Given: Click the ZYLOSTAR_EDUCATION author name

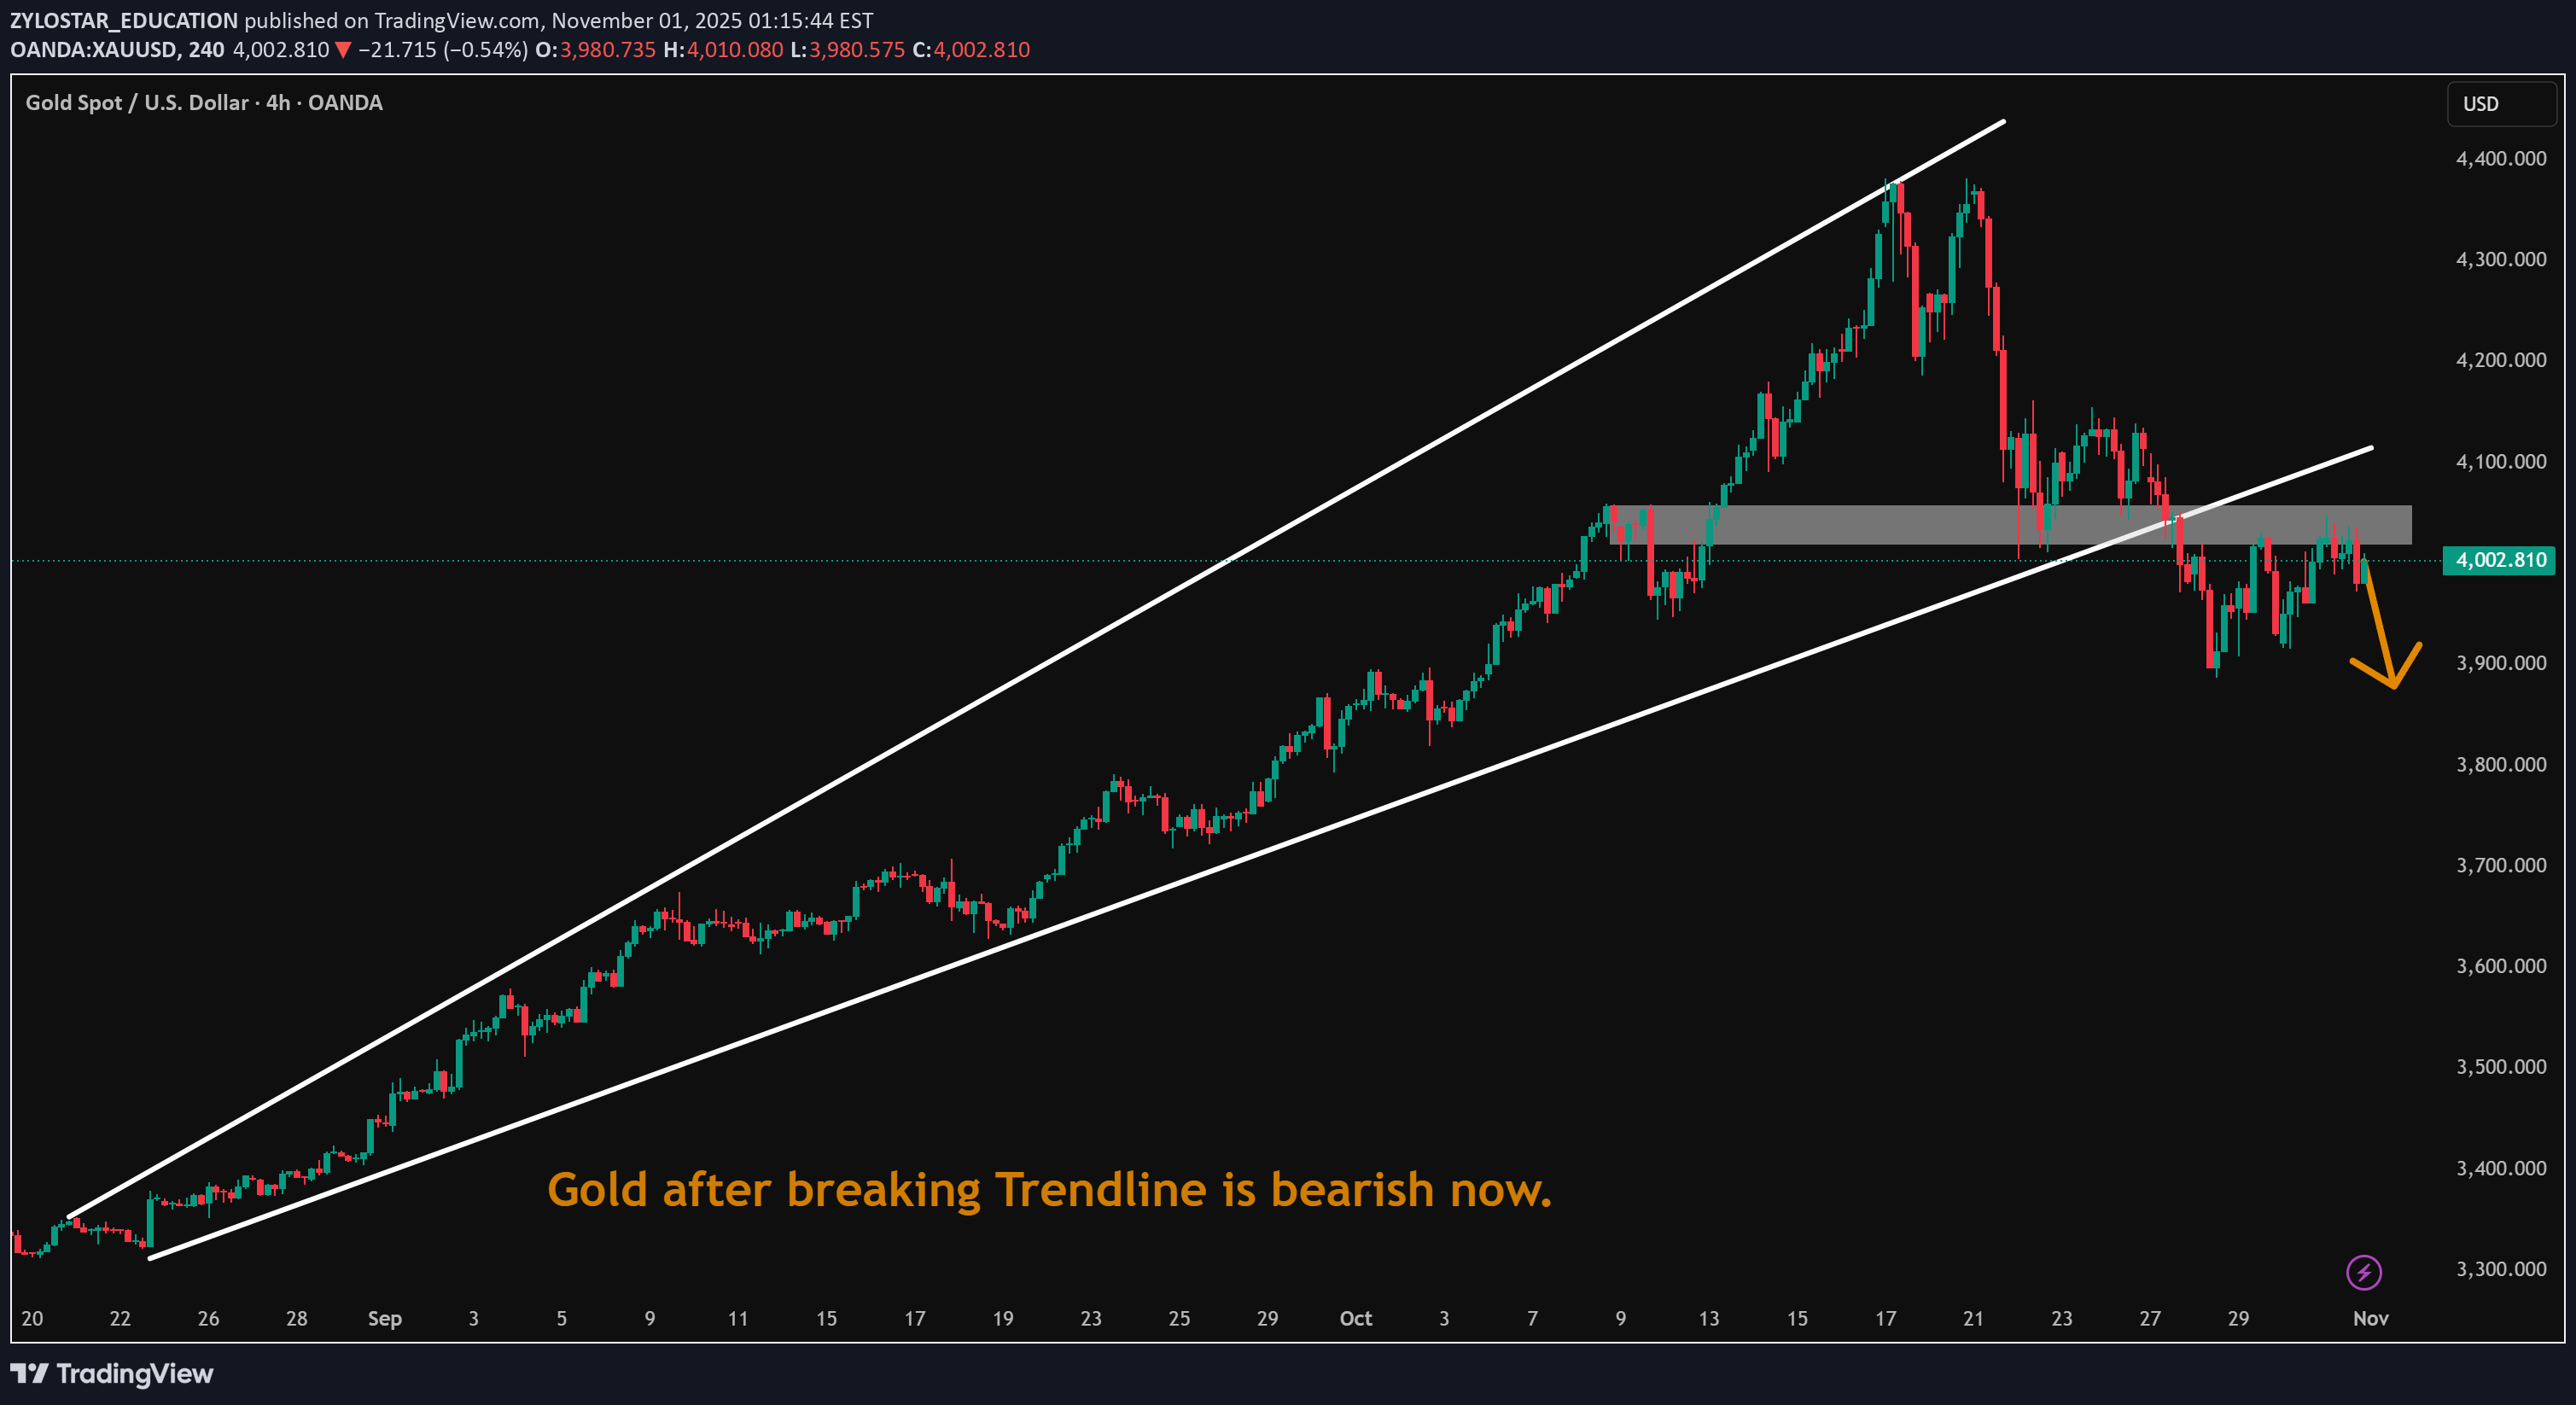Looking at the screenshot, I should tap(124, 20).
